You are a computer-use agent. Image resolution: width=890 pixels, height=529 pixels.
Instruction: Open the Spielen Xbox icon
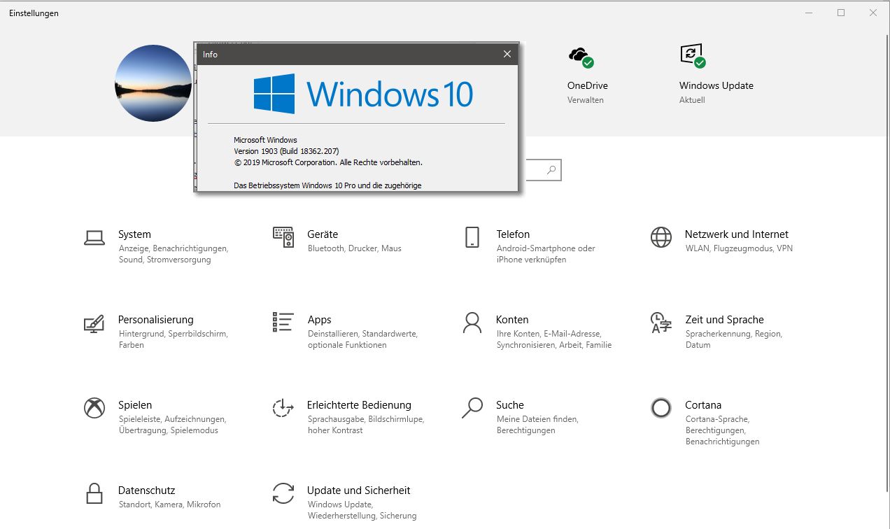tap(94, 408)
